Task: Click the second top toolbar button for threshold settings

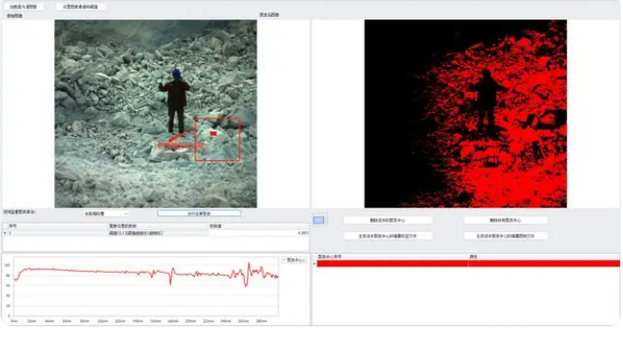Action: click(x=81, y=7)
